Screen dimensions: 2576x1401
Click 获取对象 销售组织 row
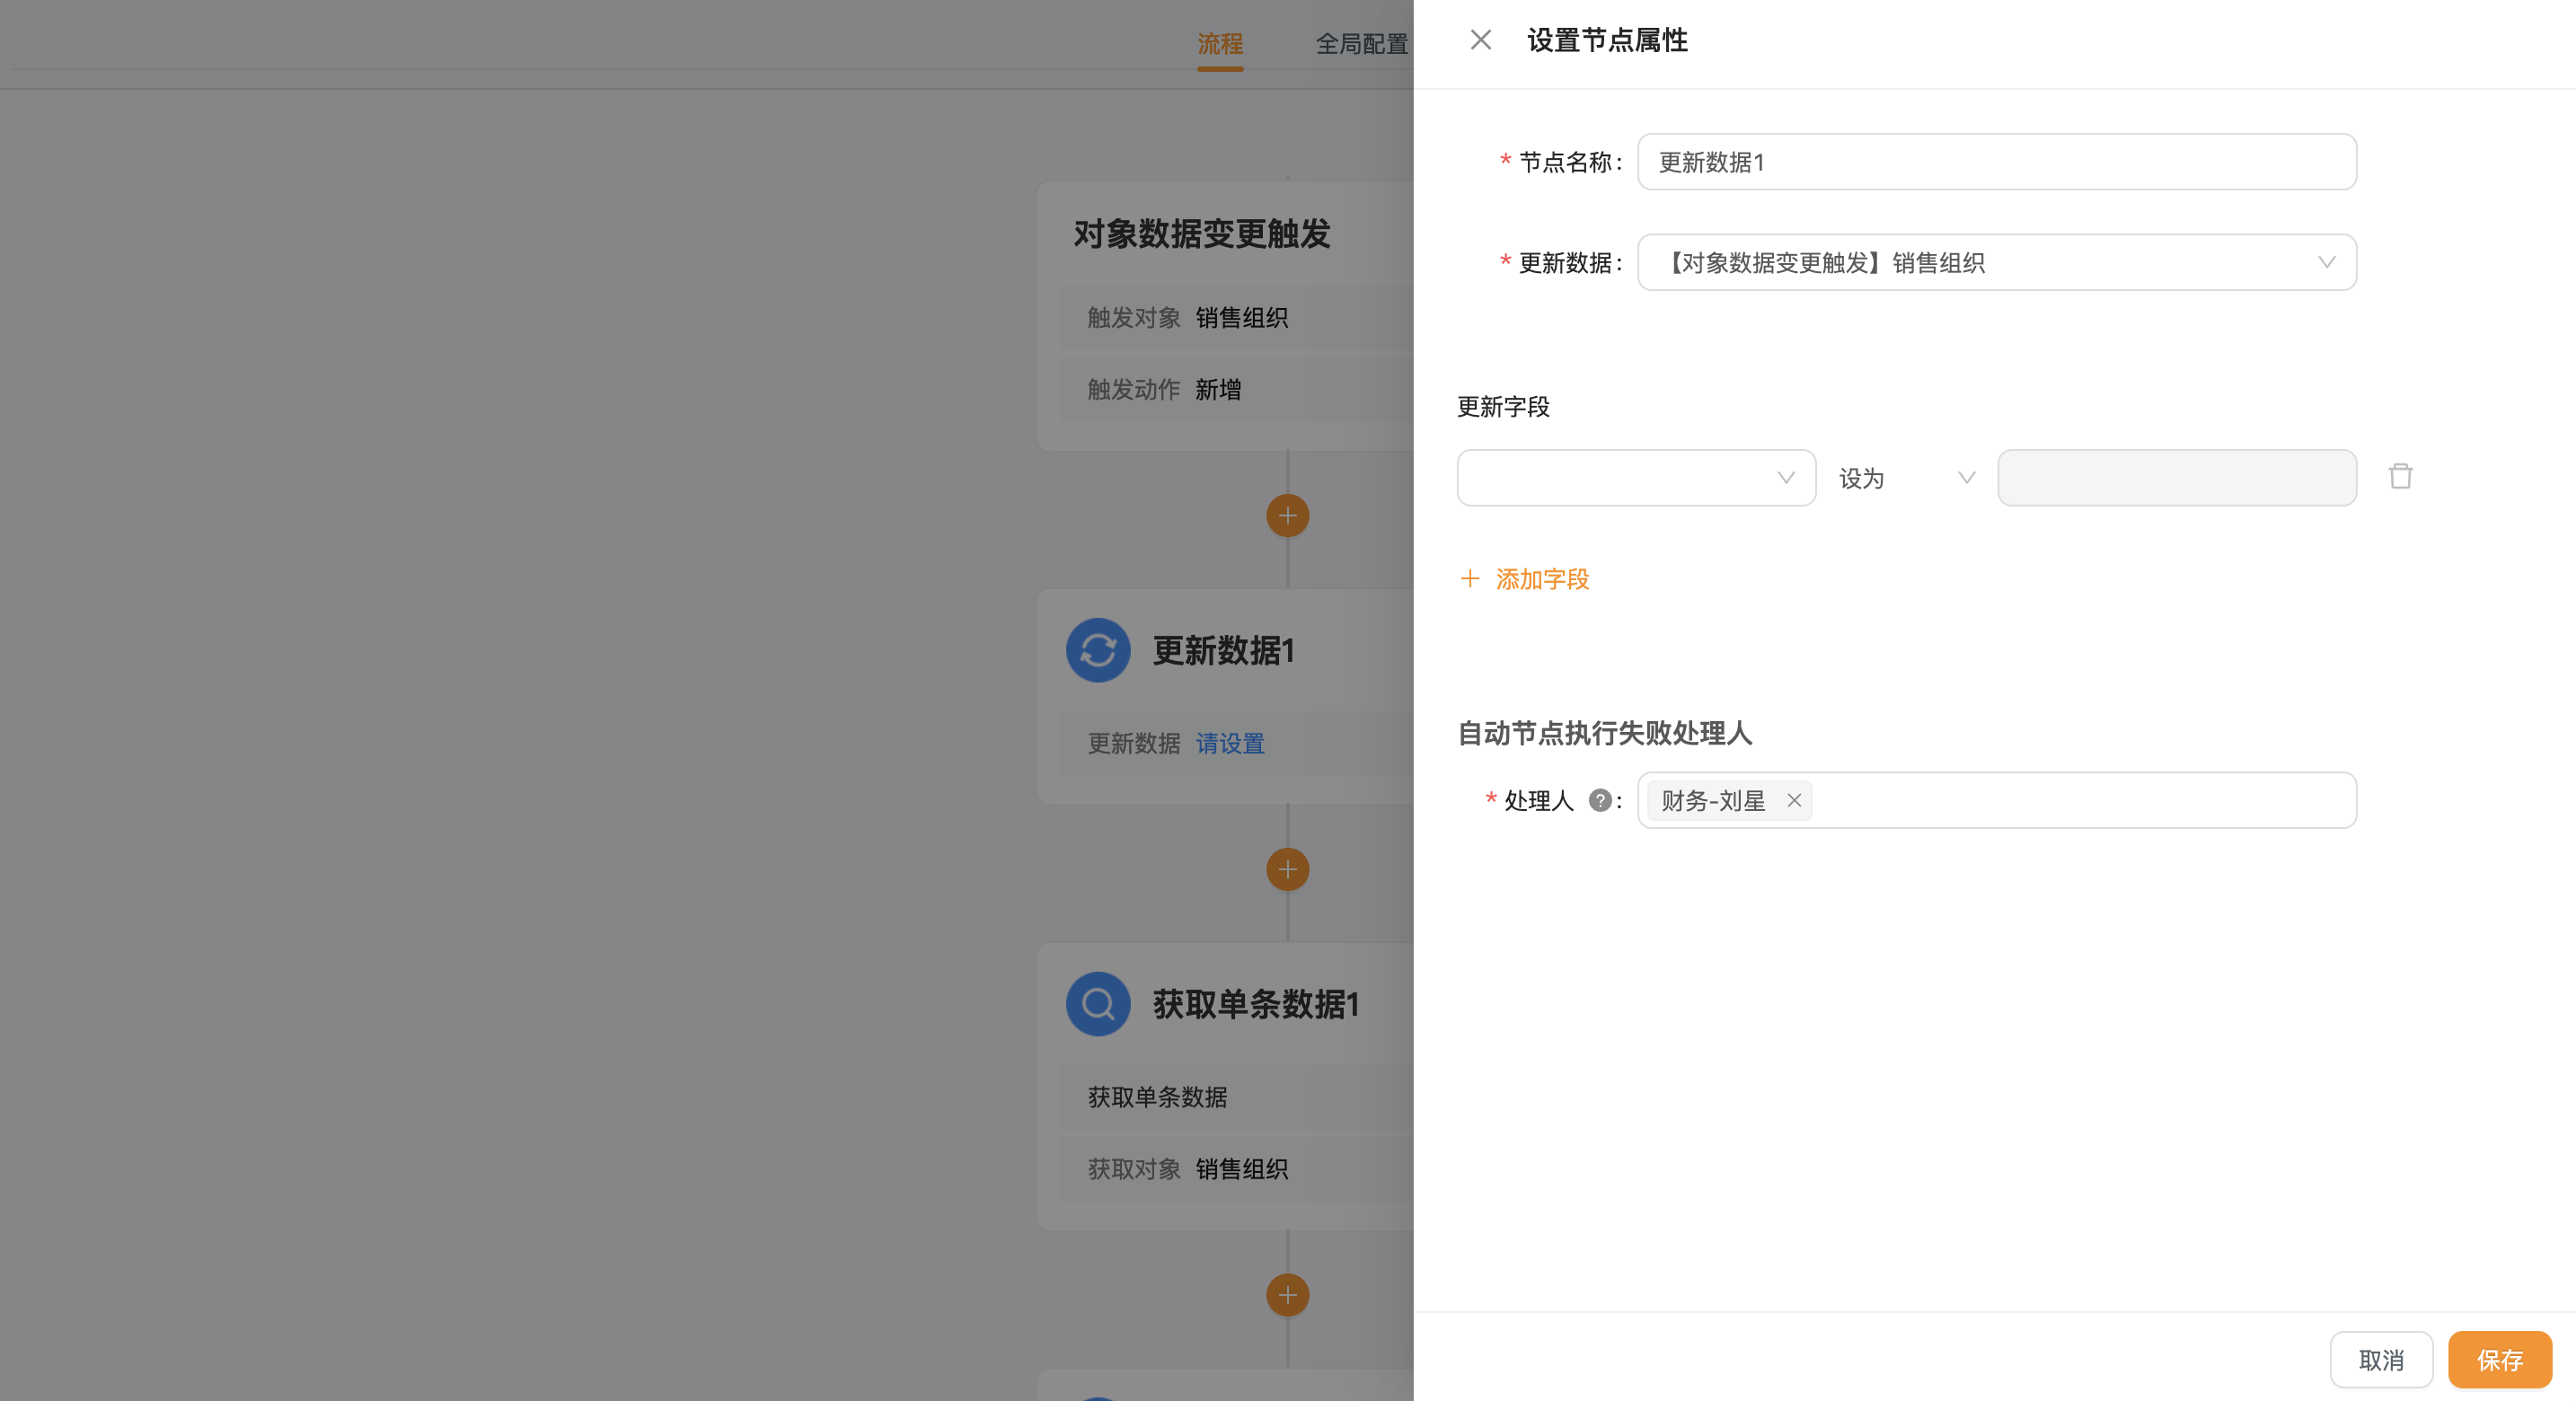[1236, 1169]
